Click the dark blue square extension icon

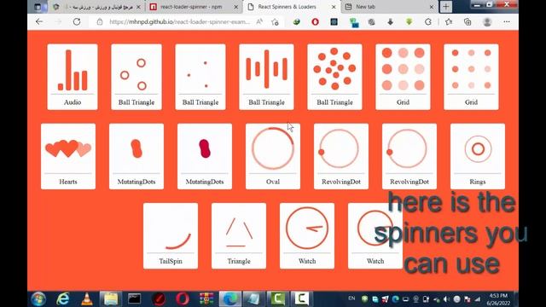(x=334, y=21)
